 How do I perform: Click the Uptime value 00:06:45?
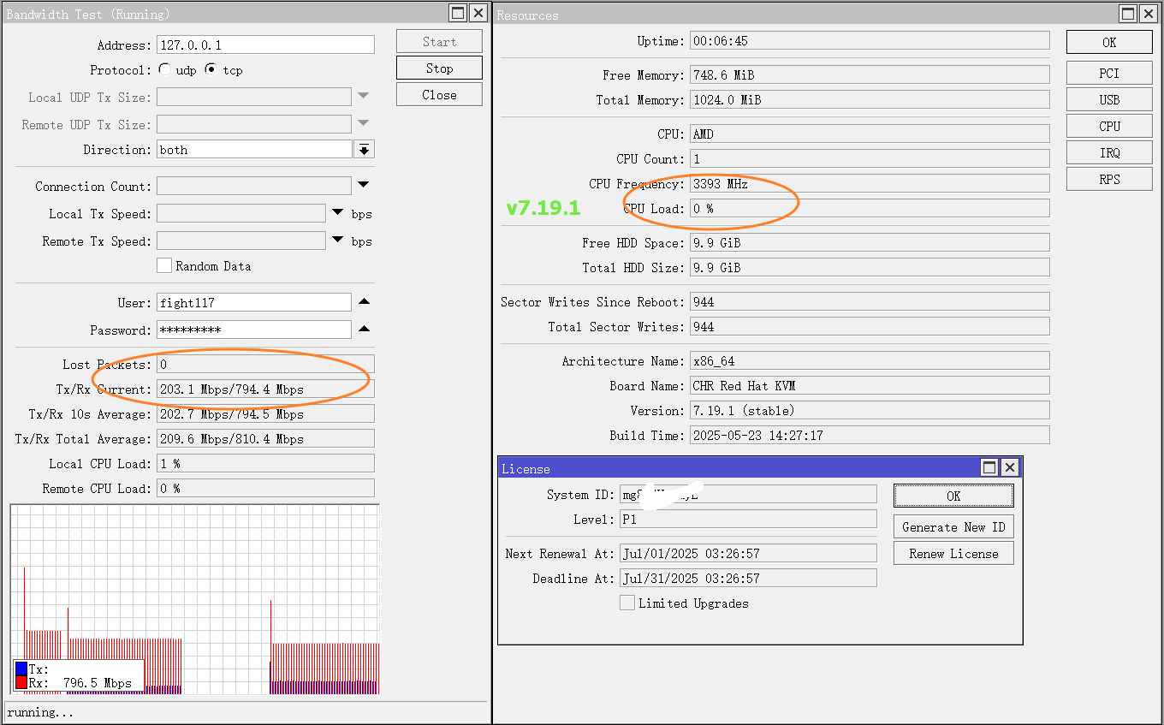click(870, 40)
